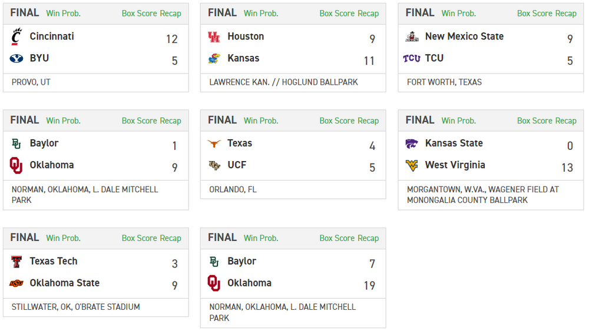Open Box Score for Houston vs Kansas
Image resolution: width=589 pixels, height=331 pixels.
337,14
